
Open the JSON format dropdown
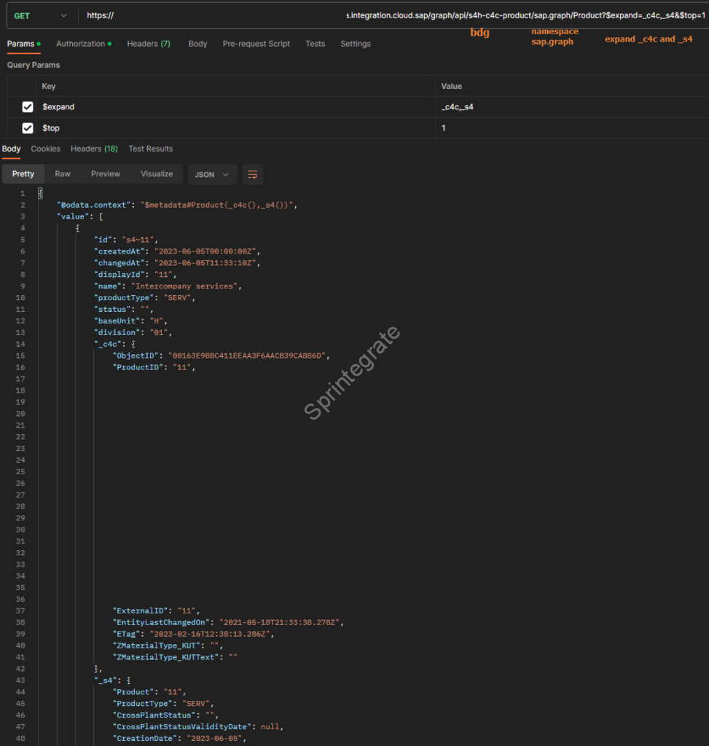point(212,175)
